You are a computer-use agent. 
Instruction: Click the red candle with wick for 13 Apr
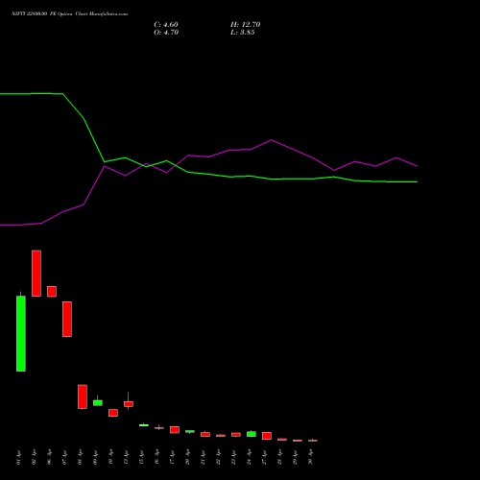point(129,404)
